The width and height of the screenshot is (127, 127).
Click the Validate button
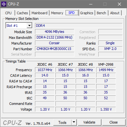89,122
